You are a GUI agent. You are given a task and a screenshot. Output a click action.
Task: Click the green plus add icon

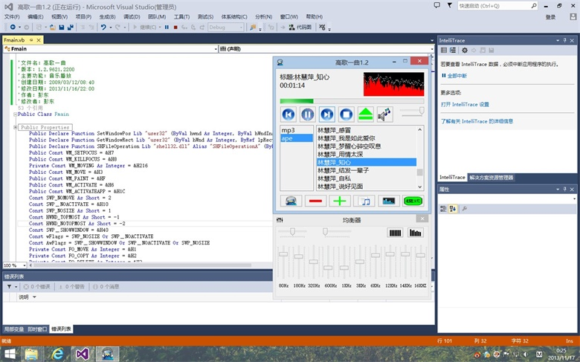click(340, 201)
